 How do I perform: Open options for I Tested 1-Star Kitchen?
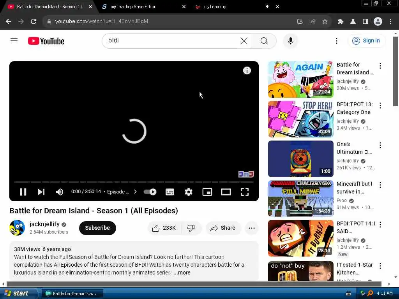tap(380, 266)
